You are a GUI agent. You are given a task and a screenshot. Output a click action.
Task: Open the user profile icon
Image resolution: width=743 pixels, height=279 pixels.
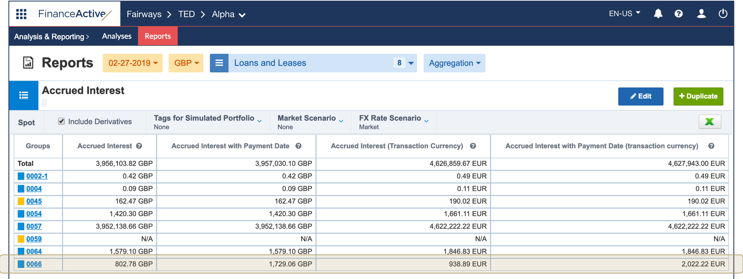701,14
